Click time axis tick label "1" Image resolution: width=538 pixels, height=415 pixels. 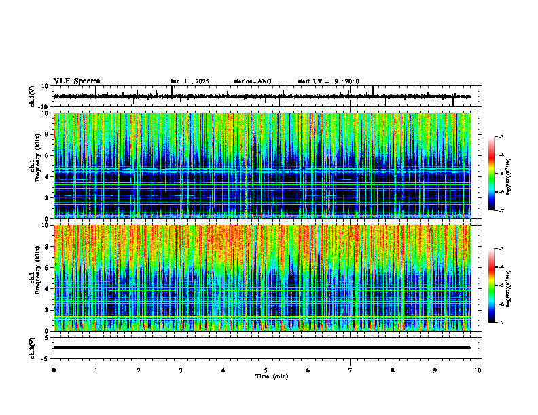[96, 370]
